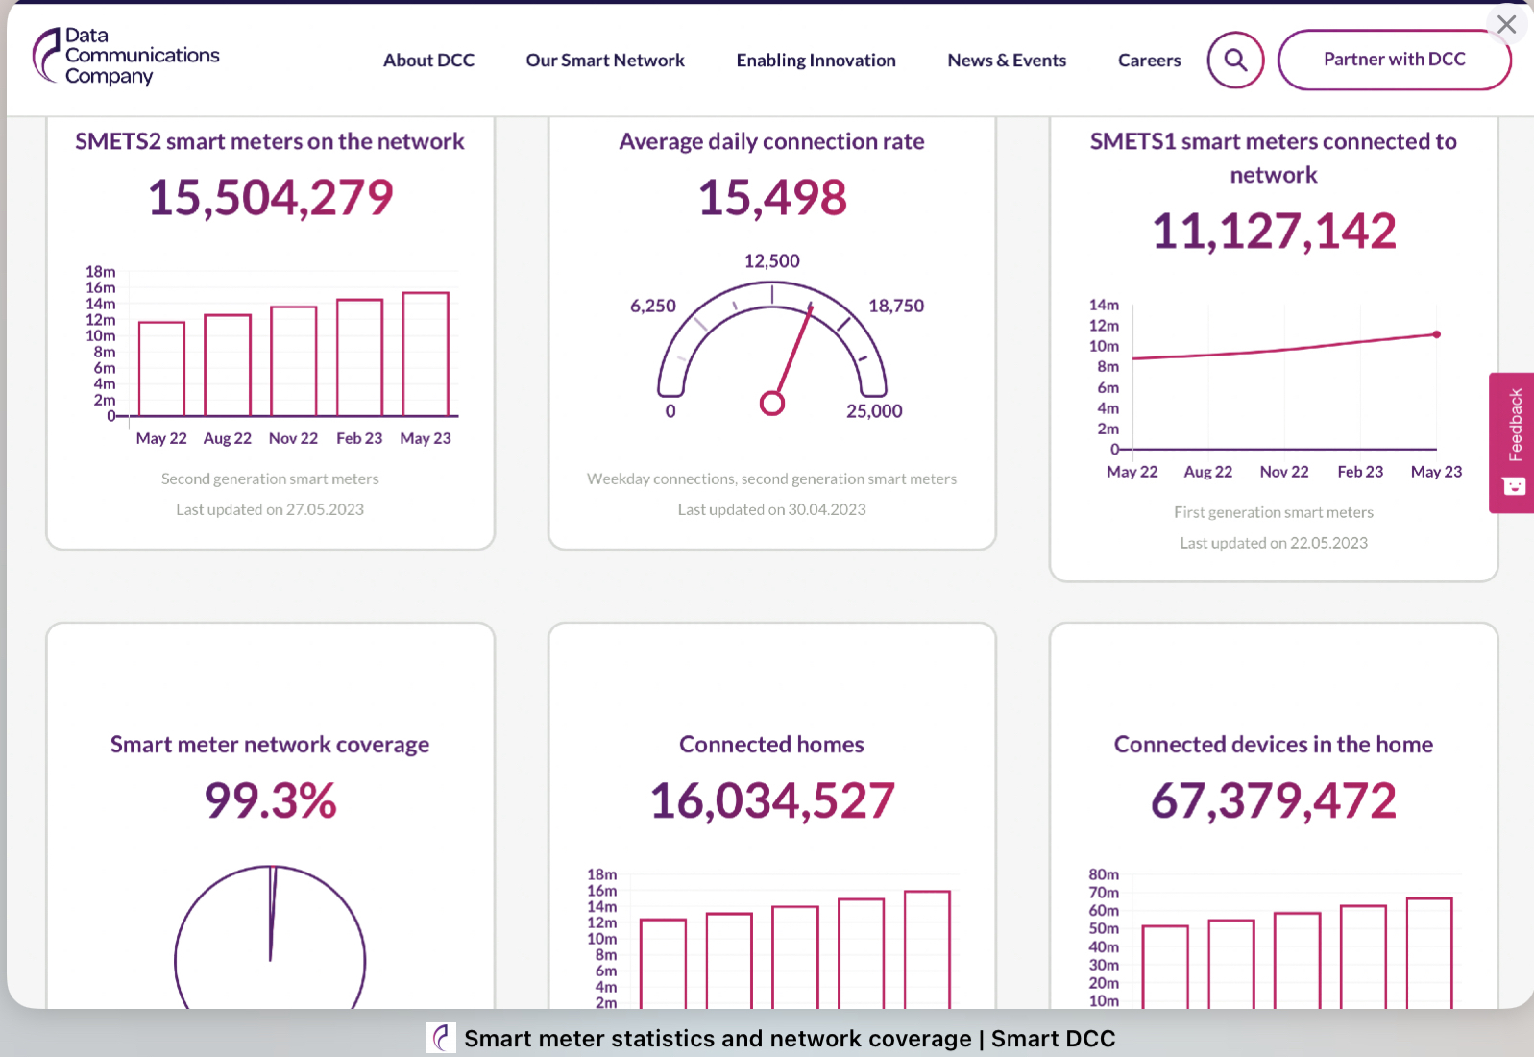Click the Connected devices in the home heading
1534x1057 pixels.
click(1273, 745)
